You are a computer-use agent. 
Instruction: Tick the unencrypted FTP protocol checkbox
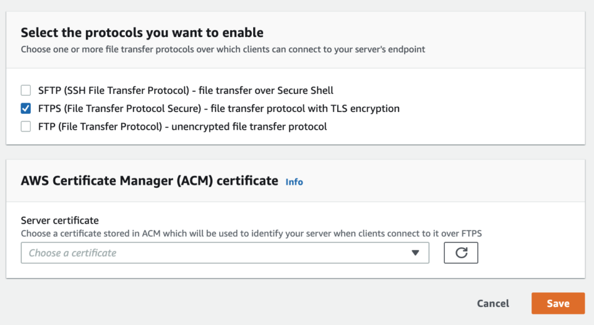[25, 127]
